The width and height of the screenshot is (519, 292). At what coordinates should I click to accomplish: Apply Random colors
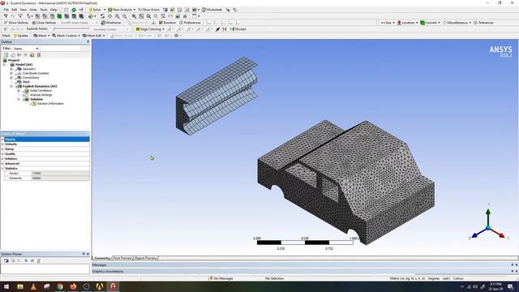coord(167,23)
